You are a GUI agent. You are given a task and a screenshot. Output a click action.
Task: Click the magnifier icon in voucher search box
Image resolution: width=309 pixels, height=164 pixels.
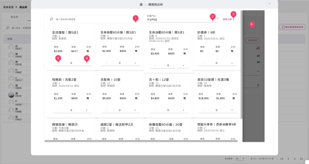[51, 19]
